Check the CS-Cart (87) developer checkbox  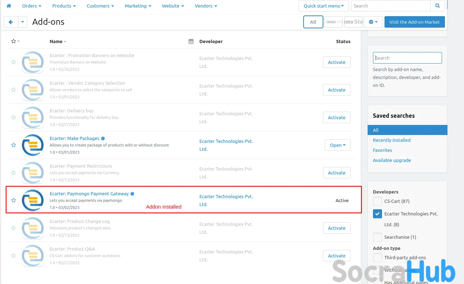pyautogui.click(x=377, y=201)
